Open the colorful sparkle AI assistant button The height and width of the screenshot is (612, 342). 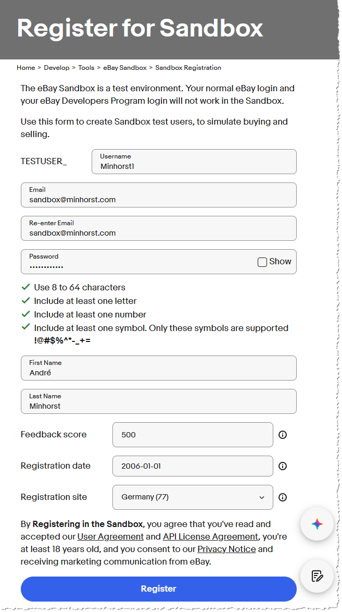pyautogui.click(x=317, y=524)
